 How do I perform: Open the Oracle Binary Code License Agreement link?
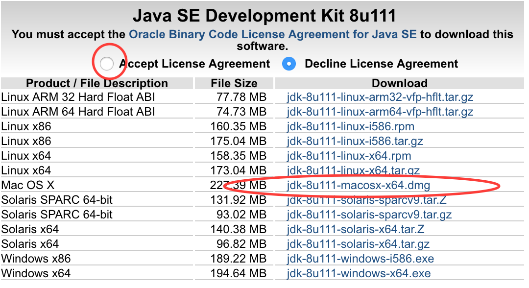(273, 34)
